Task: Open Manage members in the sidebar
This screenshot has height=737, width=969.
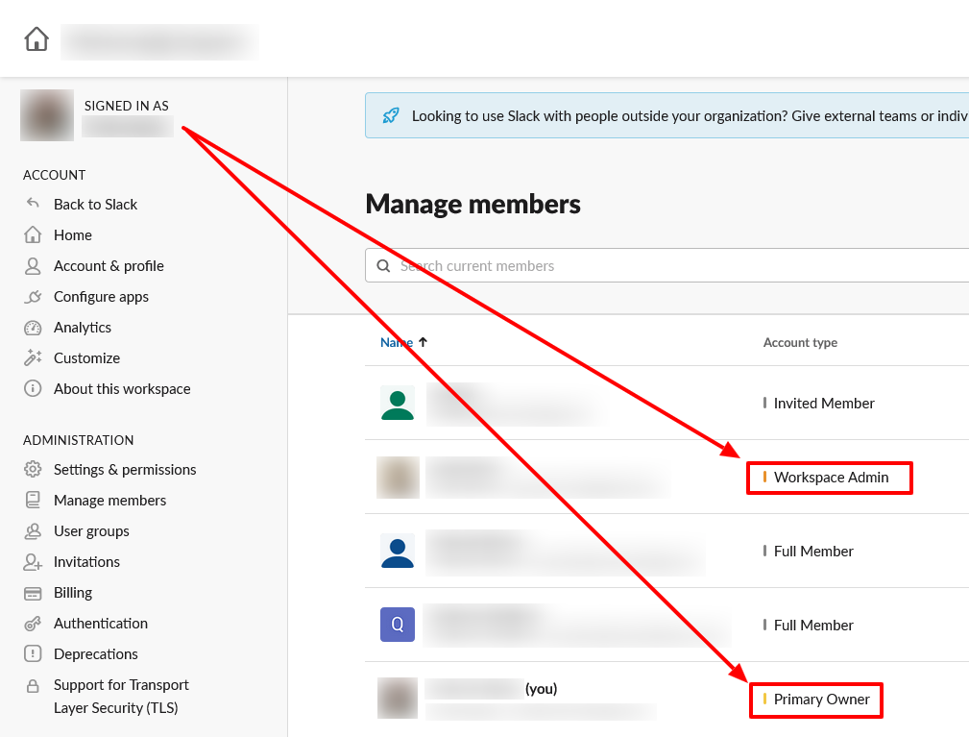Action: tap(110, 501)
